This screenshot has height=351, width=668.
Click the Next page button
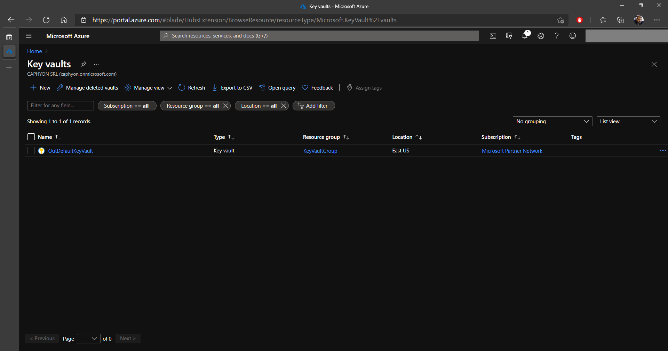click(x=128, y=339)
